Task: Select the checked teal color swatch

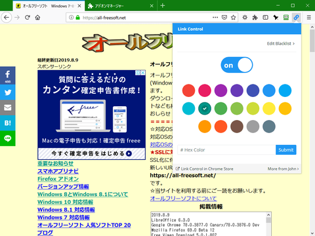Action: 205,108
